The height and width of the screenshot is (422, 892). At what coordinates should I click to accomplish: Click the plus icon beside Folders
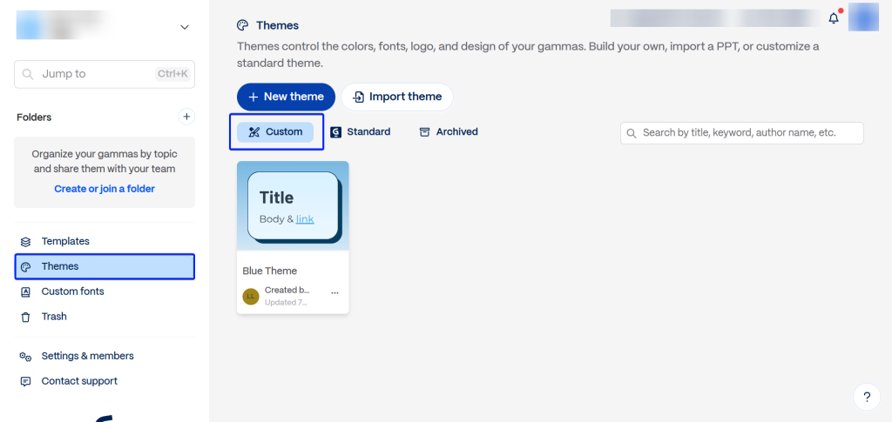tap(186, 117)
